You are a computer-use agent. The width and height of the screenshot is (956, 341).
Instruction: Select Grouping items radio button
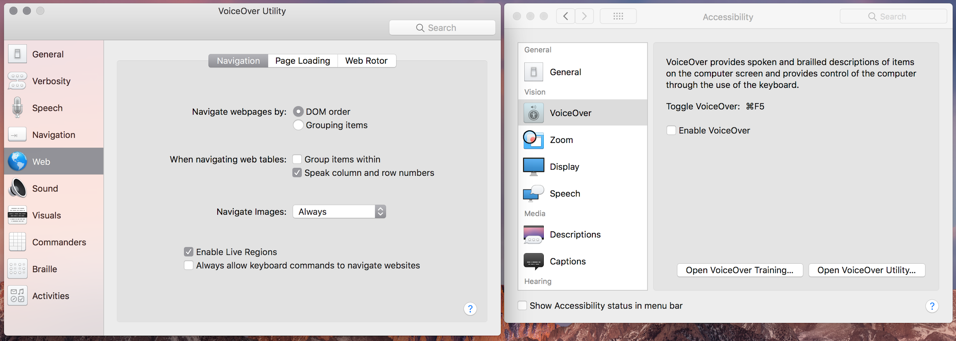pyautogui.click(x=298, y=125)
